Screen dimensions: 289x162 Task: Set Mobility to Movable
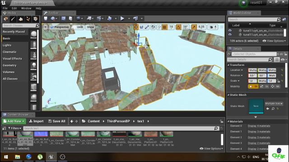[275, 86]
